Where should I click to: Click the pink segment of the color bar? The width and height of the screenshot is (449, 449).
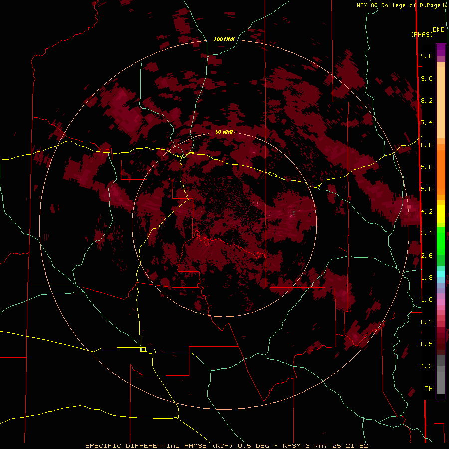(441, 302)
